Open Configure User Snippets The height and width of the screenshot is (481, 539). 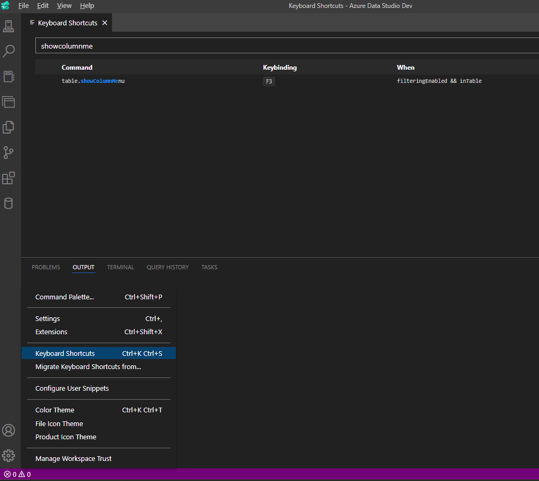point(71,388)
